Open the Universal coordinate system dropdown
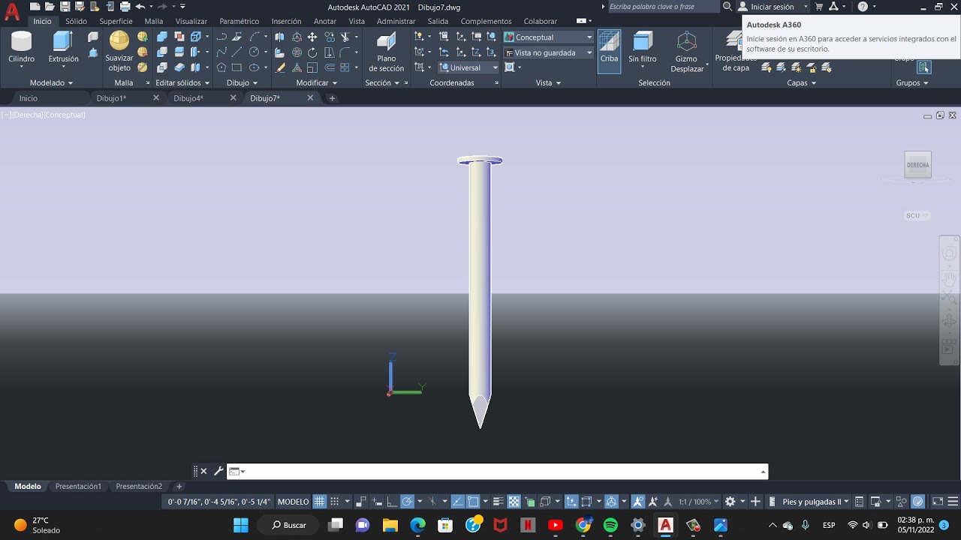Image resolution: width=961 pixels, height=540 pixels. [x=469, y=67]
